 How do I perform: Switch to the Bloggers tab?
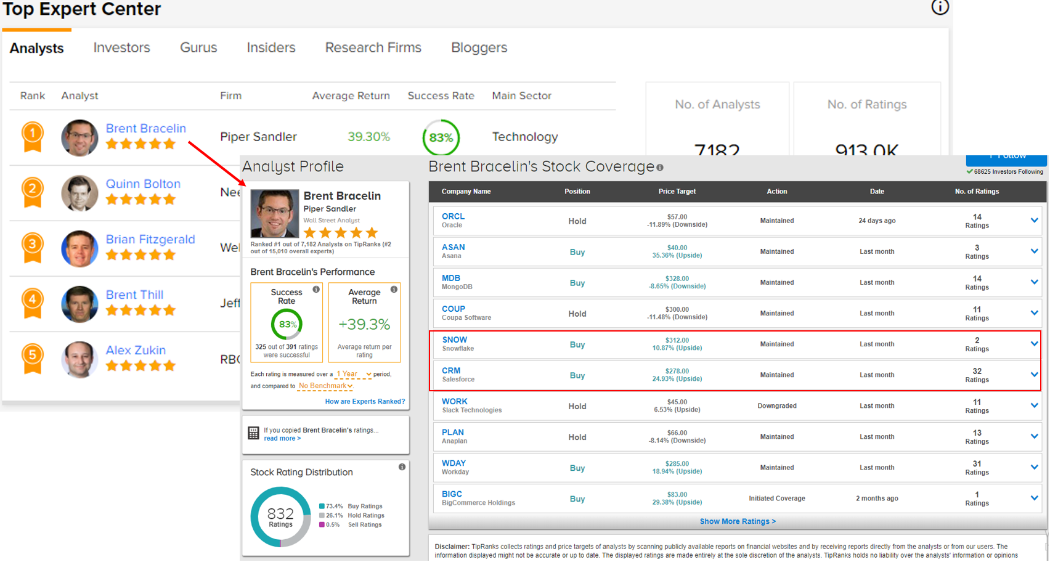pyautogui.click(x=479, y=47)
